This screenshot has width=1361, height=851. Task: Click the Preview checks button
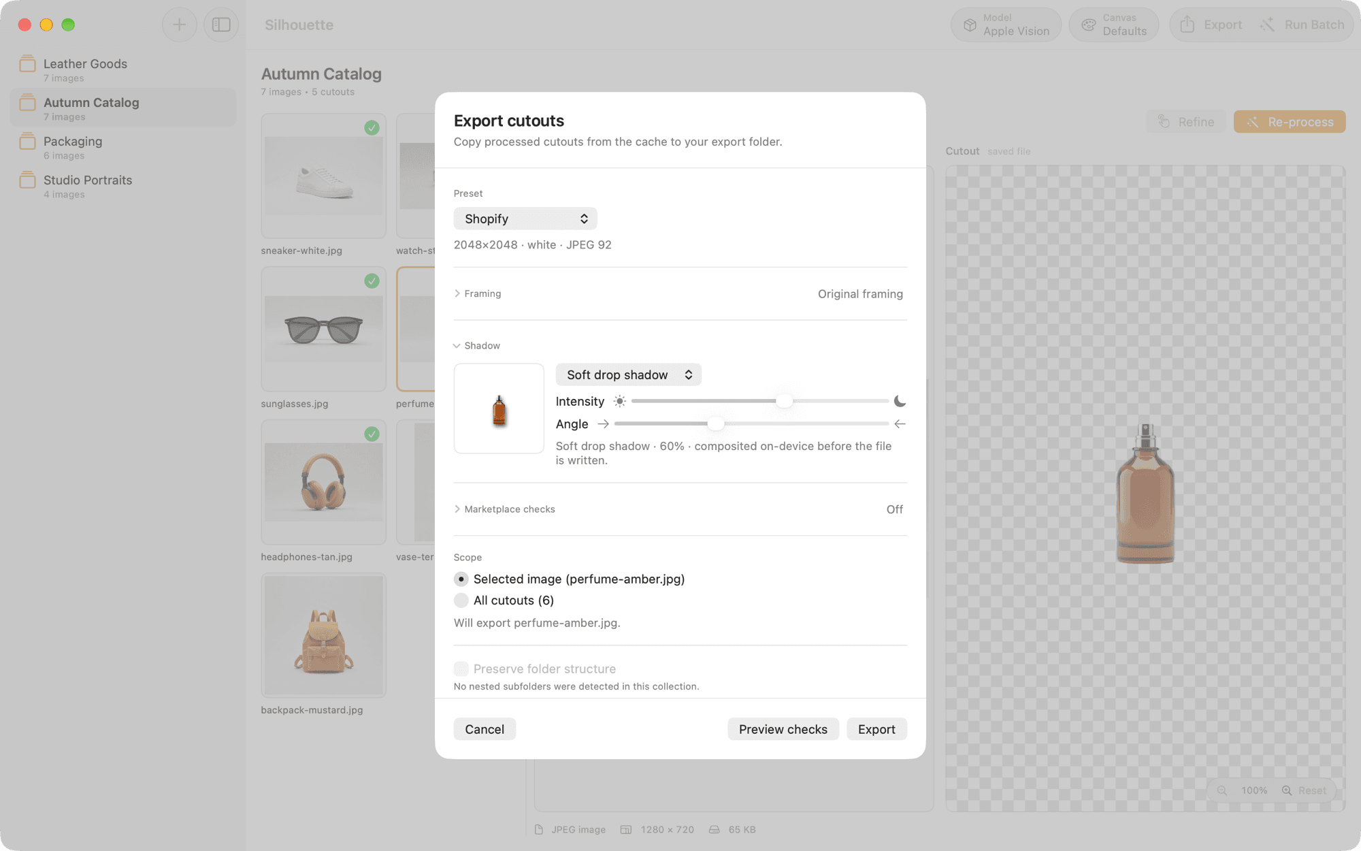(783, 728)
